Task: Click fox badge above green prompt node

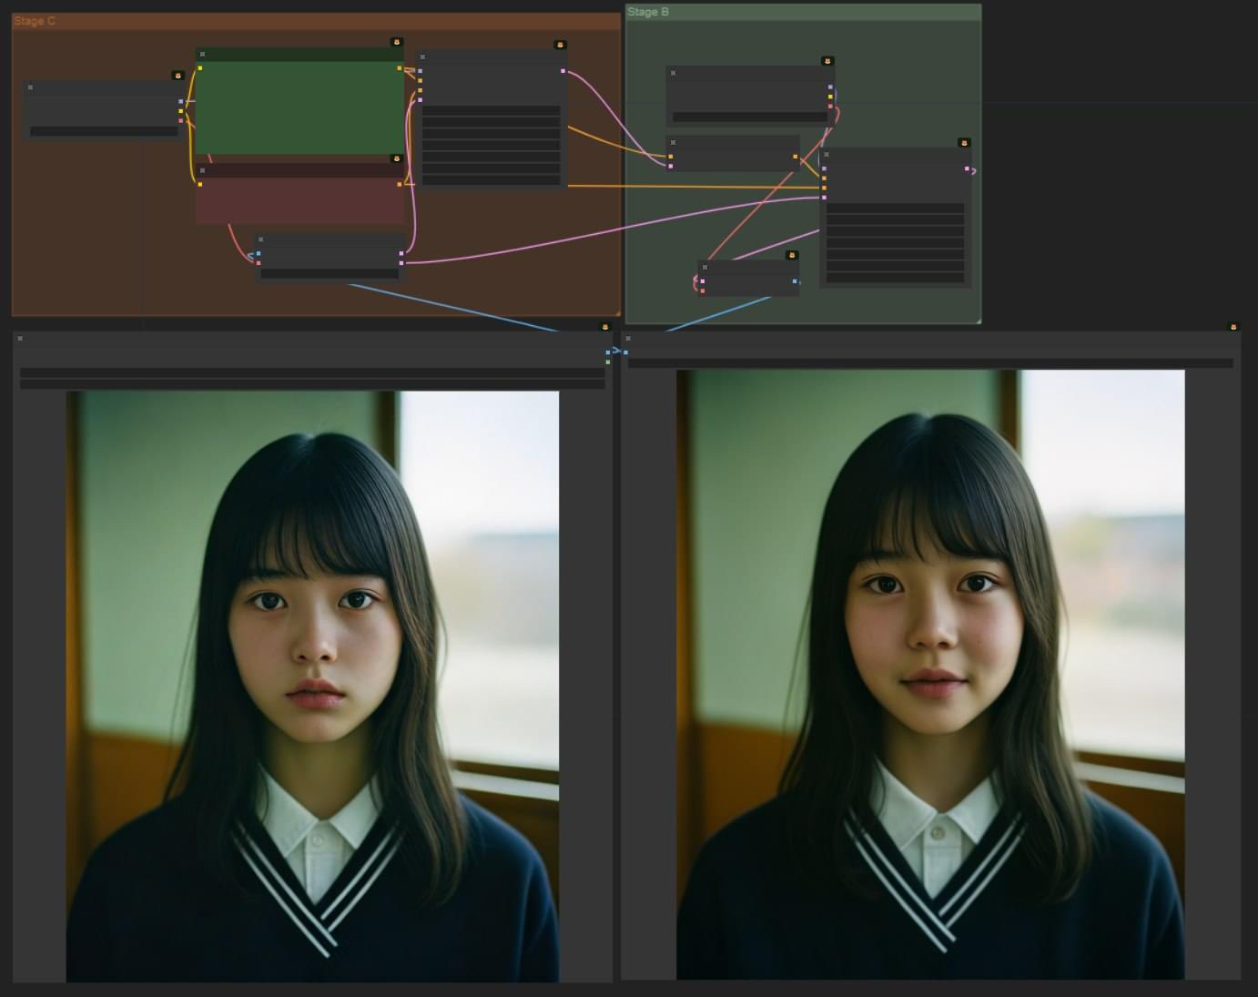Action: coord(397,42)
